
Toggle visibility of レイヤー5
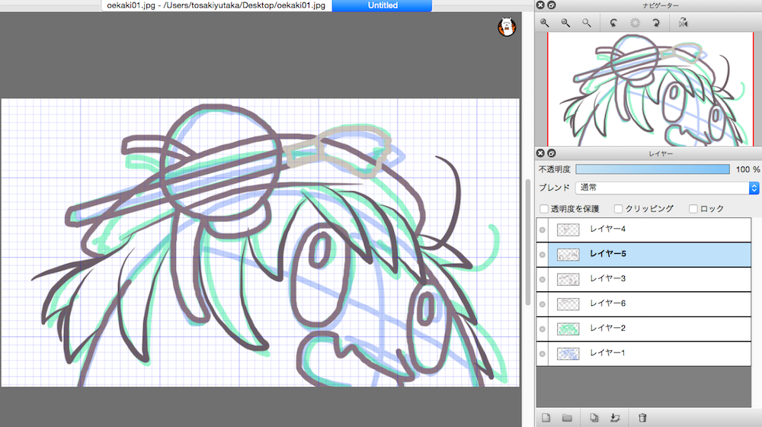[543, 255]
